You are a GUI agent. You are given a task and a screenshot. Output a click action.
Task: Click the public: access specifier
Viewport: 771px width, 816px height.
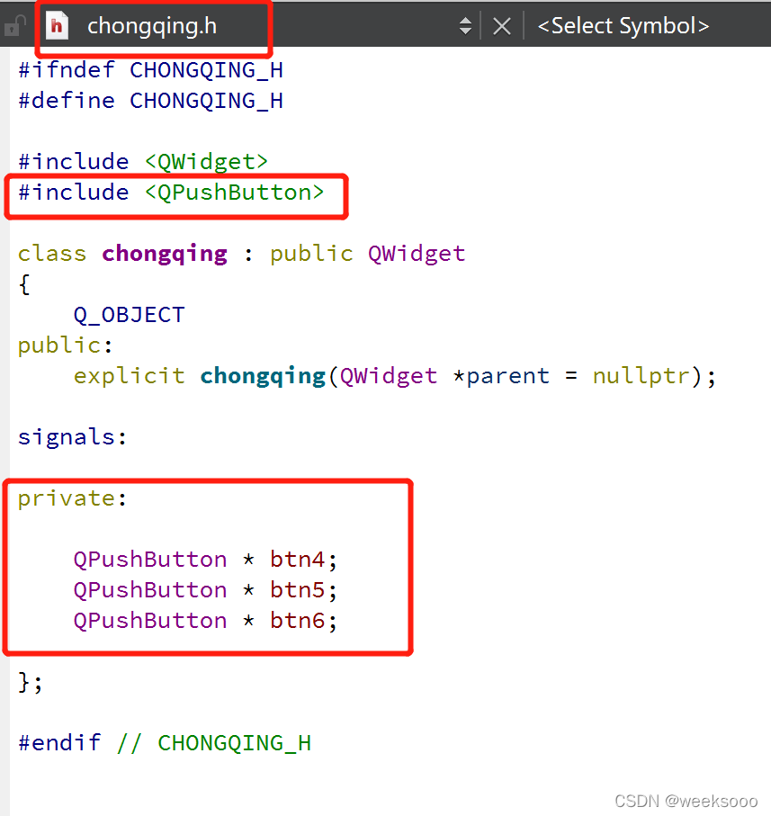pos(65,345)
